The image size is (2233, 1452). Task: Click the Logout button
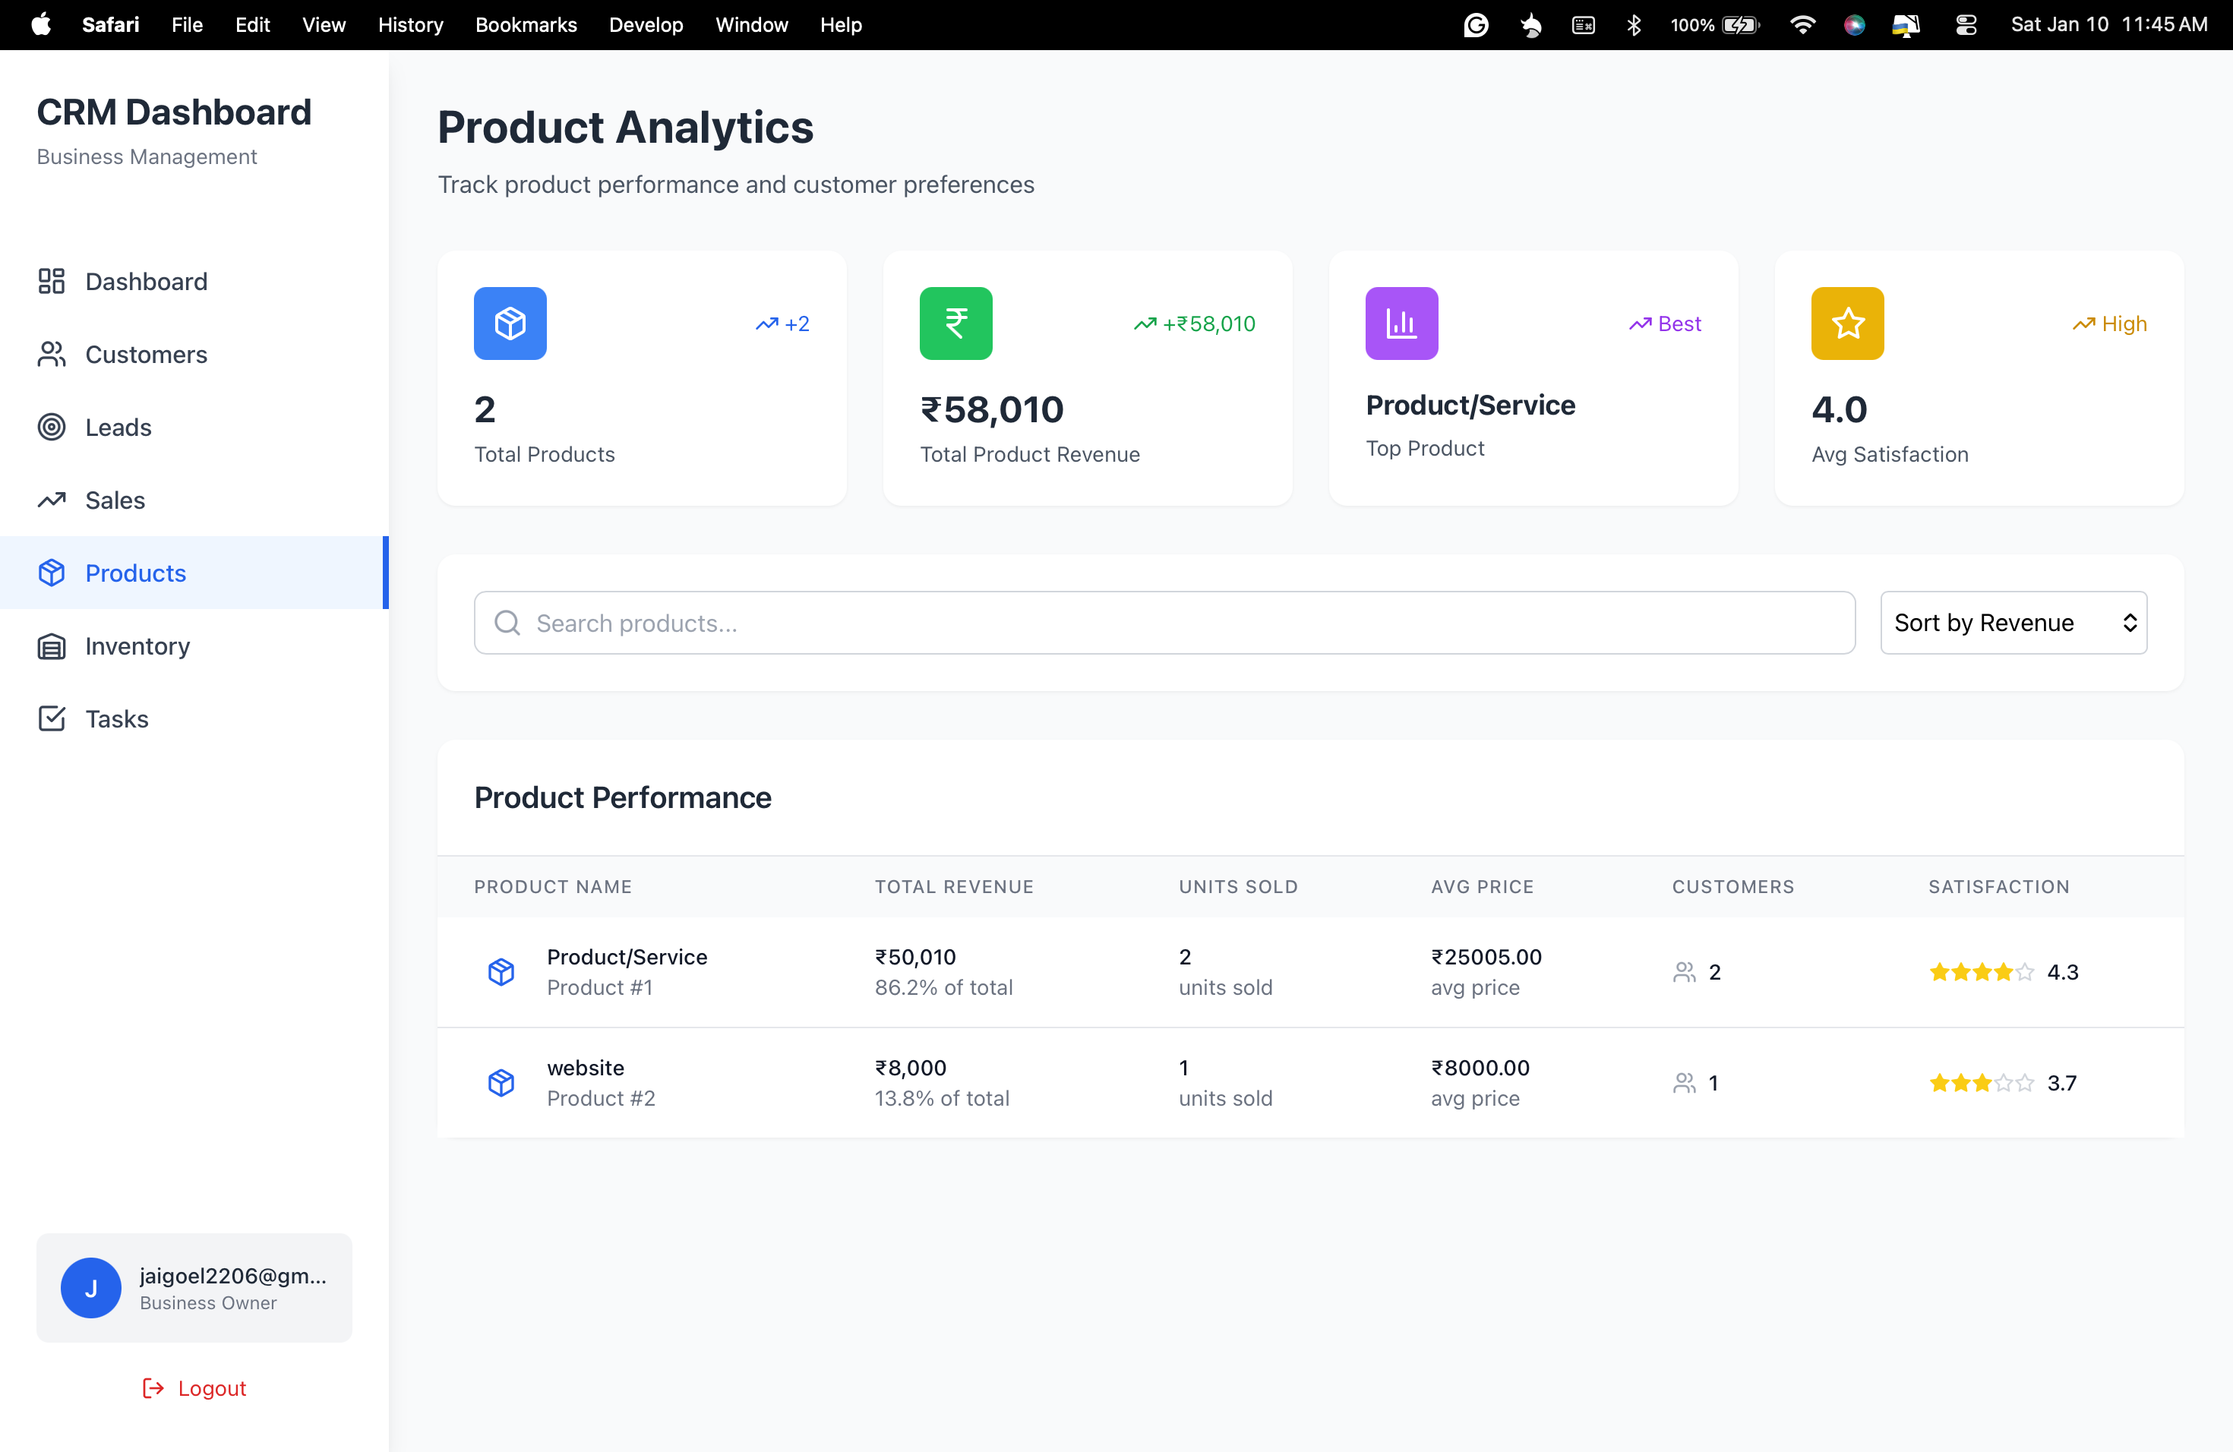pyautogui.click(x=194, y=1387)
